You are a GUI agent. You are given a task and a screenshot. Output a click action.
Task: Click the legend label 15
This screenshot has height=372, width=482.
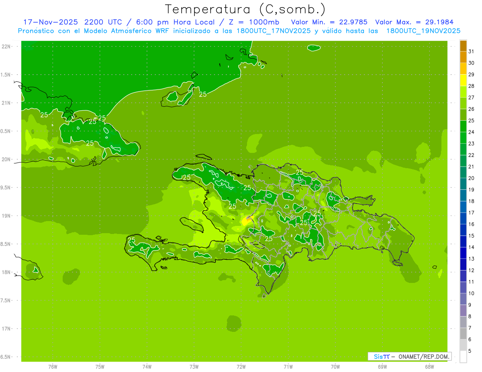coord(471,236)
